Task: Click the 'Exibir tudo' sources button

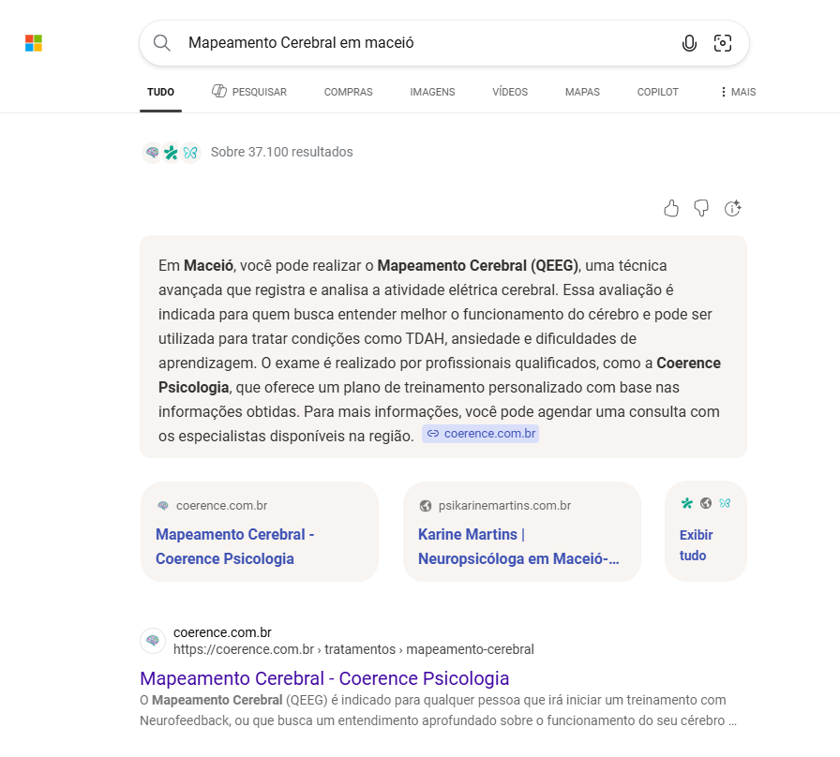Action: (706, 531)
